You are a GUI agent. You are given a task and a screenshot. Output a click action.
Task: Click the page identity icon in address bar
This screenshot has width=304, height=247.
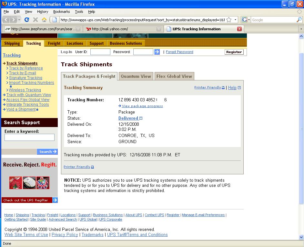[55, 20]
